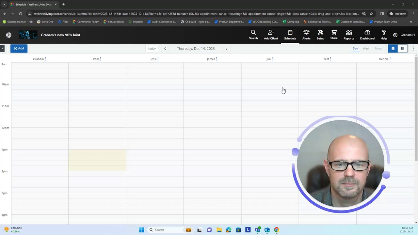
Task: Open the Community Forum bookmark
Action: click(x=86, y=22)
